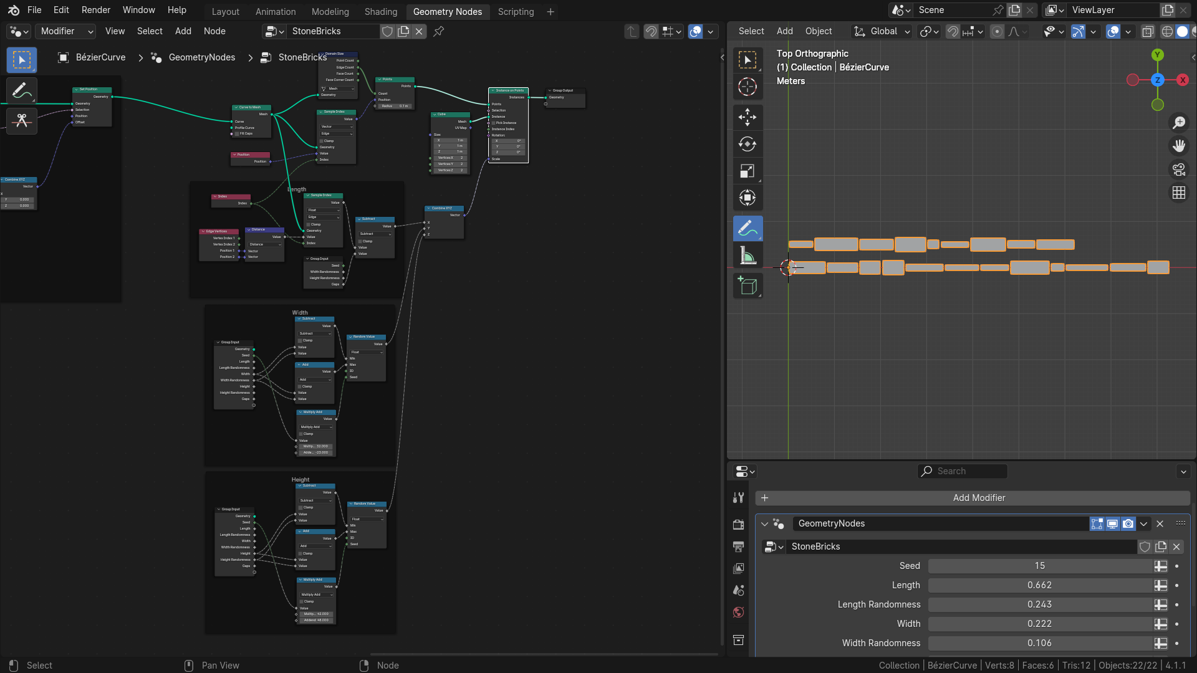Screen dimensions: 1197x673
Task: Open the Render menu
Action: (95, 10)
